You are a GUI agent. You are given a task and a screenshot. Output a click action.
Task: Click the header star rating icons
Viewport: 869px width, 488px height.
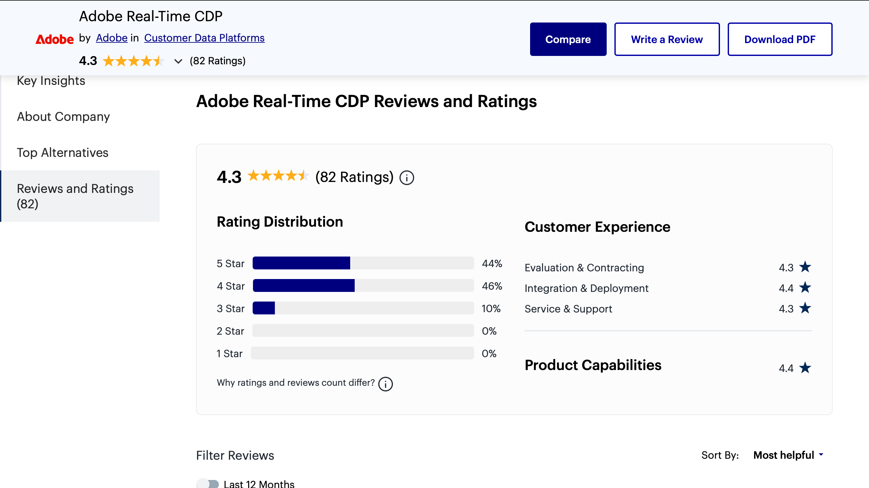click(133, 61)
